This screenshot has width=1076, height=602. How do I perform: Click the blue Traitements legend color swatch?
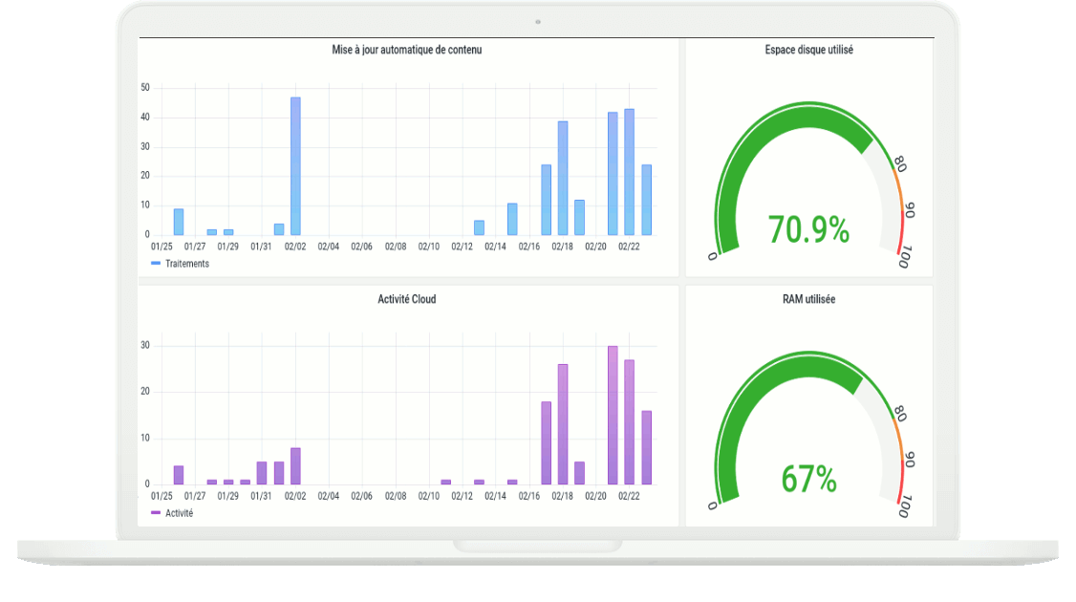coord(156,264)
